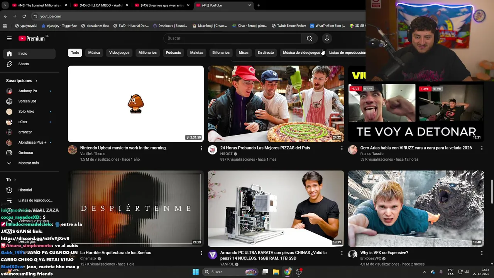Viewport: 494px width, 278px height.
Task: Open Historial in the sidebar
Action: coord(29,190)
